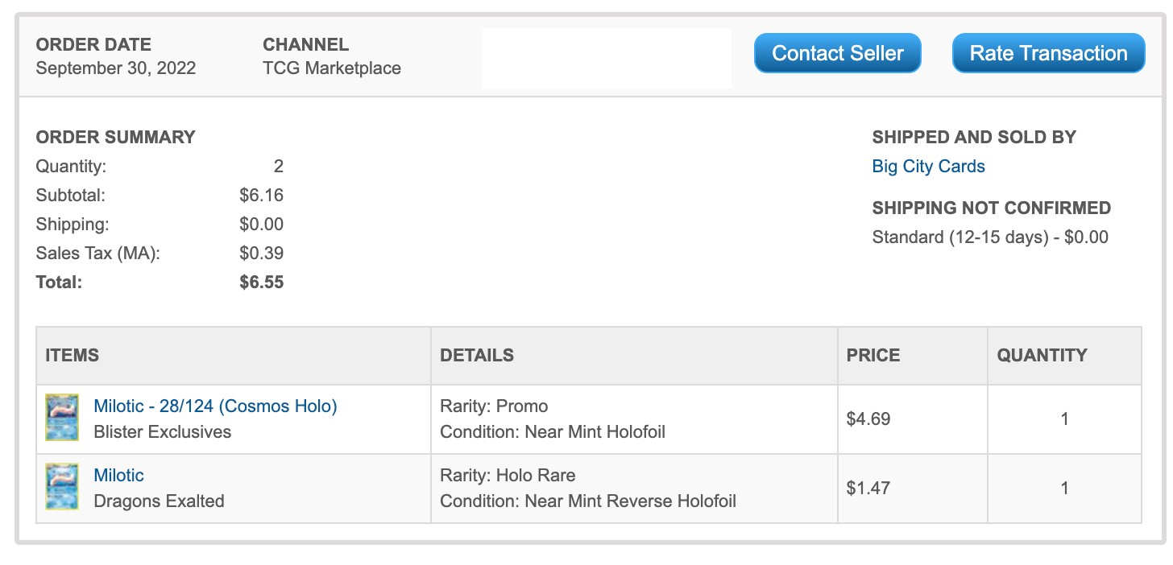This screenshot has height=565, width=1173.
Task: Click the September 30, 2022 order date
Action: tap(116, 68)
